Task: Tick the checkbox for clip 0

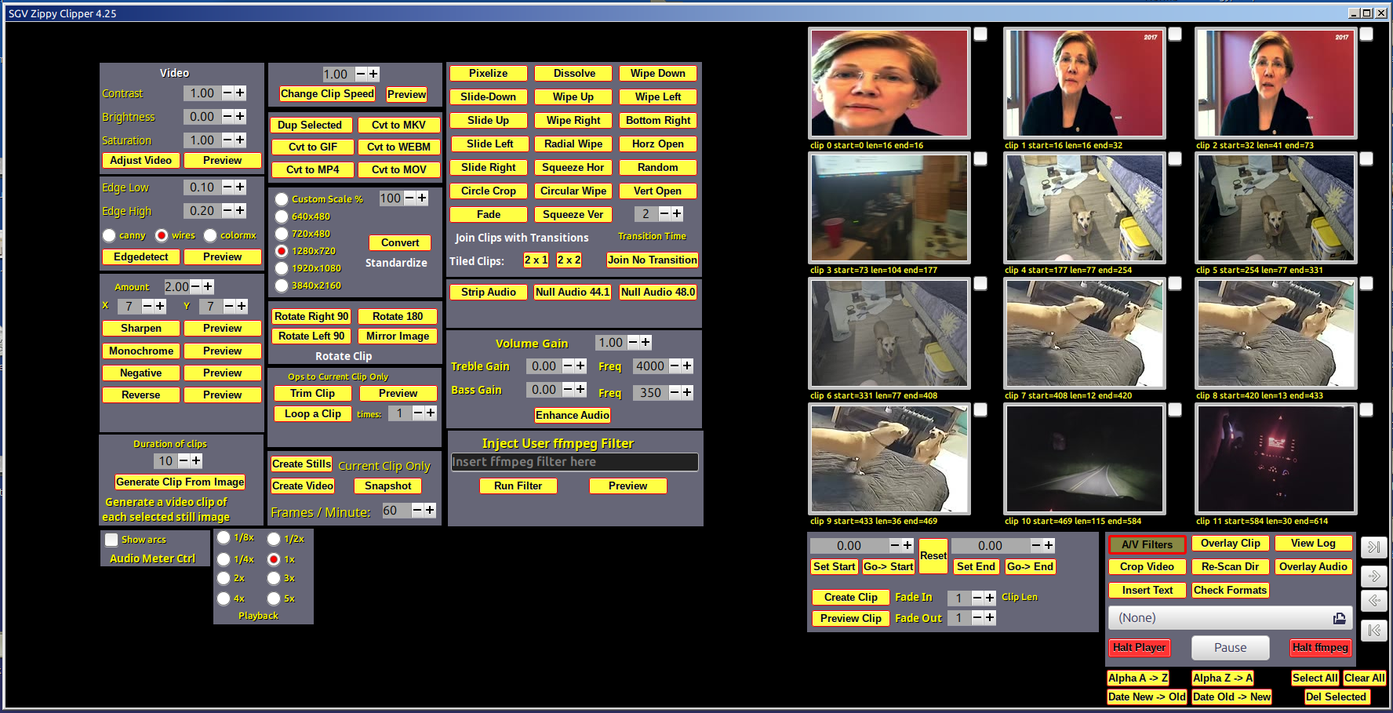Action: [x=980, y=34]
